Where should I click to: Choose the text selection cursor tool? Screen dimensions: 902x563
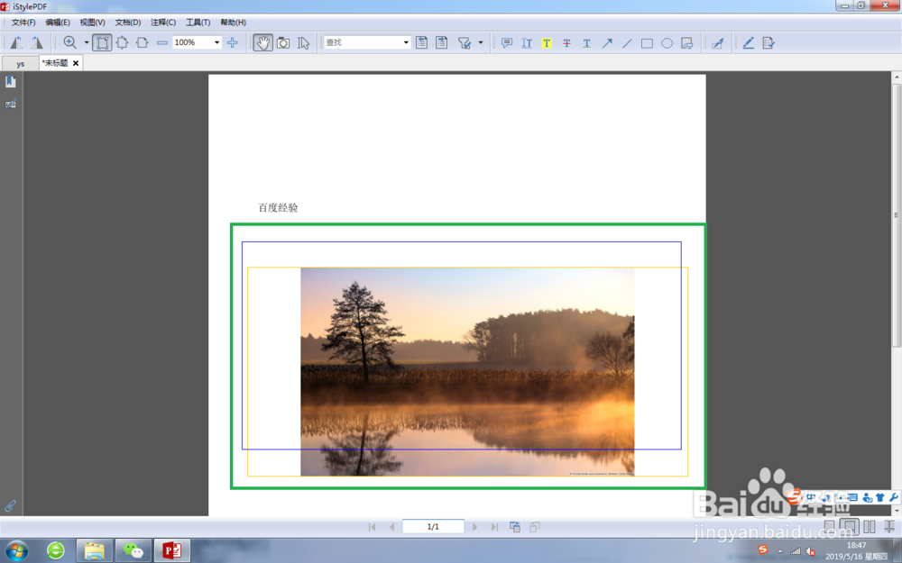coord(303,42)
